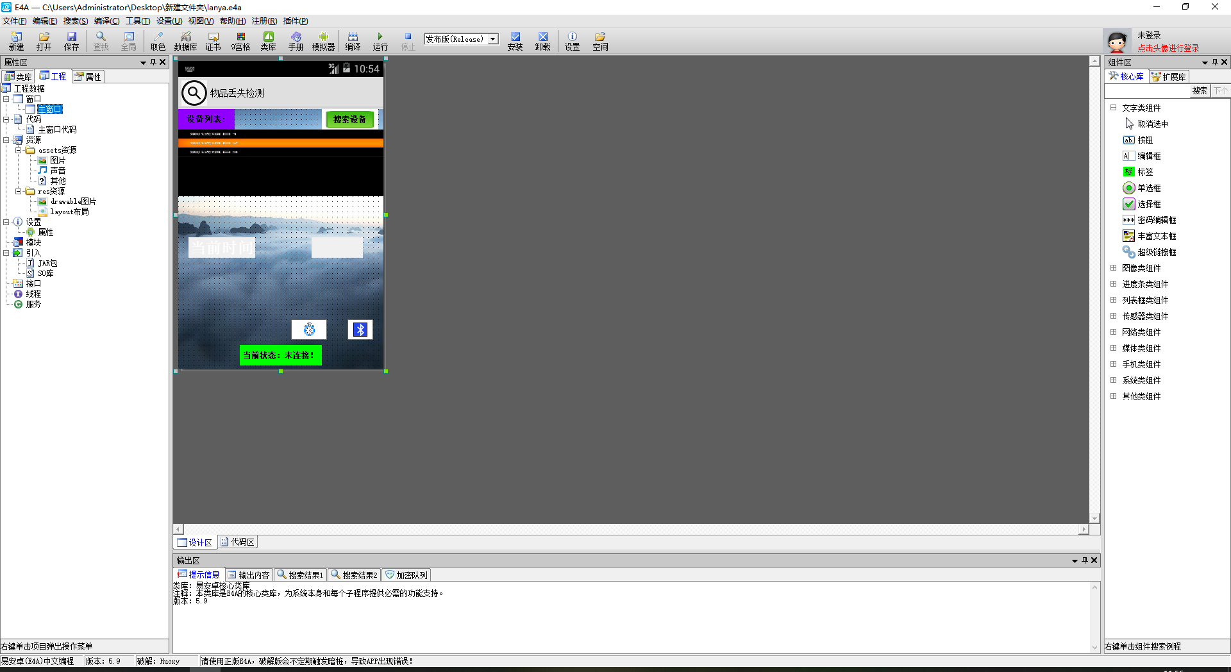This screenshot has height=672, width=1231.
Task: Open the 数据库 database tool
Action: (x=185, y=41)
